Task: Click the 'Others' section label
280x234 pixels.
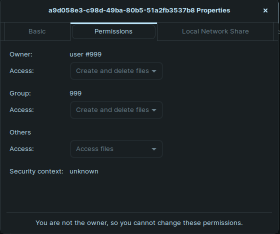Action: pyautogui.click(x=20, y=132)
